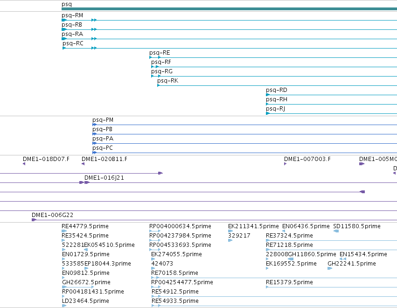This screenshot has height=308, width=397.
Task: Select the GH26672.5prime EST label
Action: click(86, 282)
